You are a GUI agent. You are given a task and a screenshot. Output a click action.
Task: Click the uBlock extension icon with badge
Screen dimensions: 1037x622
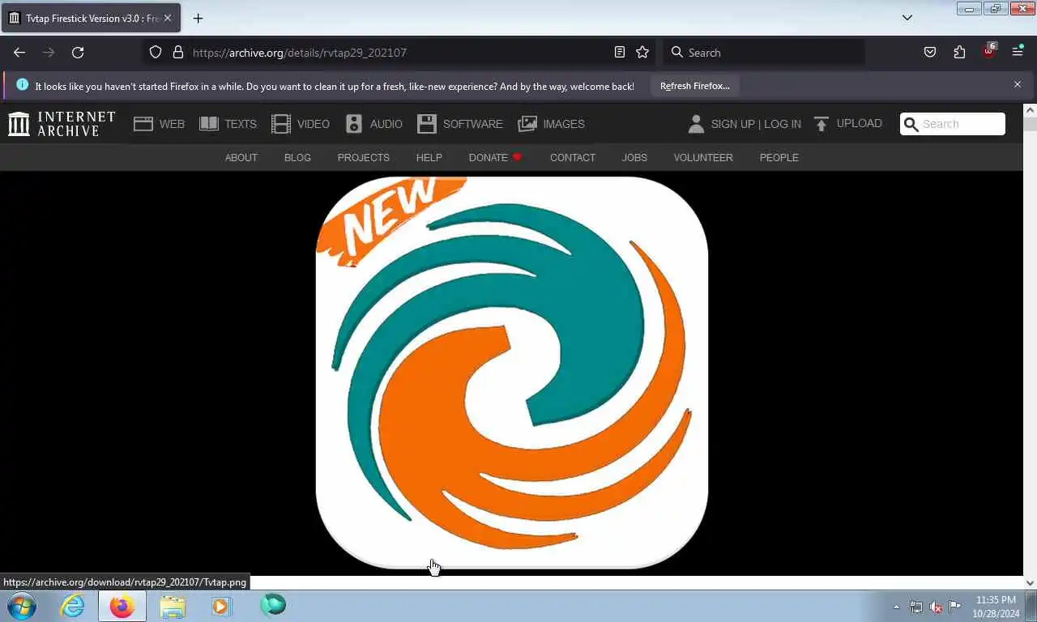click(988, 51)
